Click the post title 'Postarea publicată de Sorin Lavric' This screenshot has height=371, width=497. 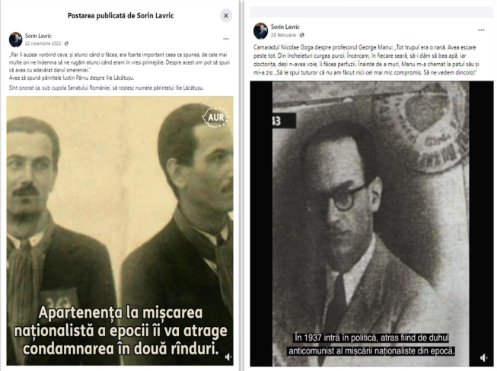[x=120, y=15]
